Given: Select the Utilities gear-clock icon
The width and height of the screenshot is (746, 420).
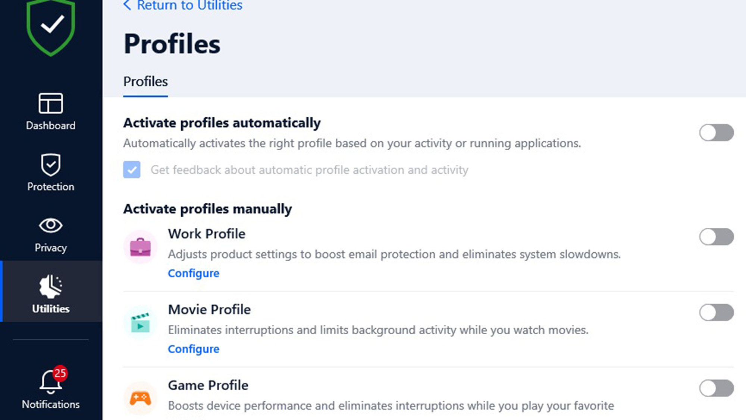Looking at the screenshot, I should (x=51, y=286).
